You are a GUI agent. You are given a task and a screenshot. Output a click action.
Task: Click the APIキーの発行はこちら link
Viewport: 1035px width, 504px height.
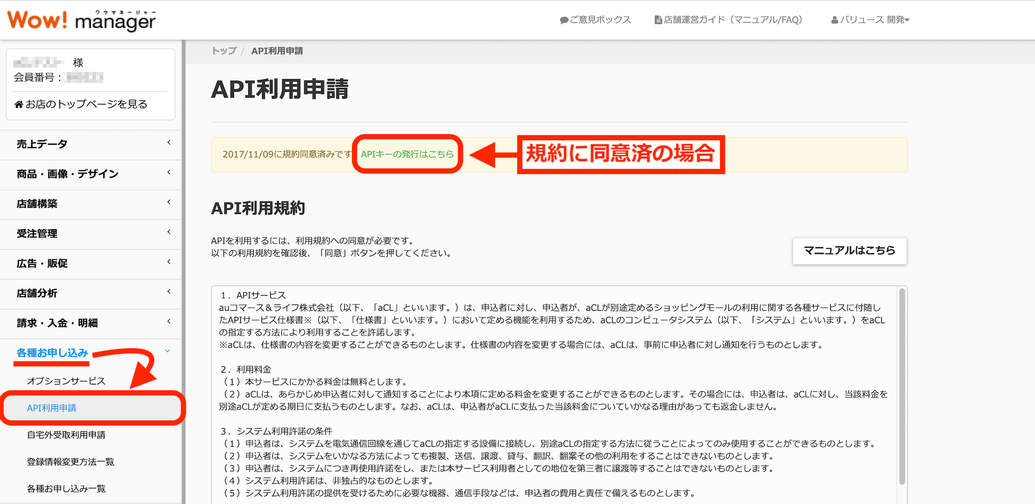[407, 154]
